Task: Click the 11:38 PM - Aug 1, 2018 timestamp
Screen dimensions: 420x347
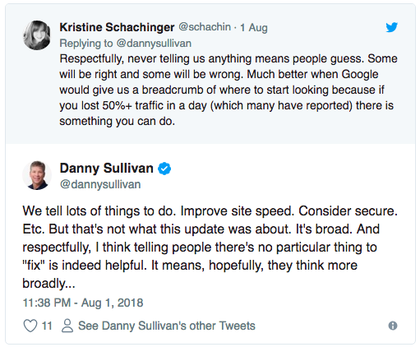Action: [83, 303]
